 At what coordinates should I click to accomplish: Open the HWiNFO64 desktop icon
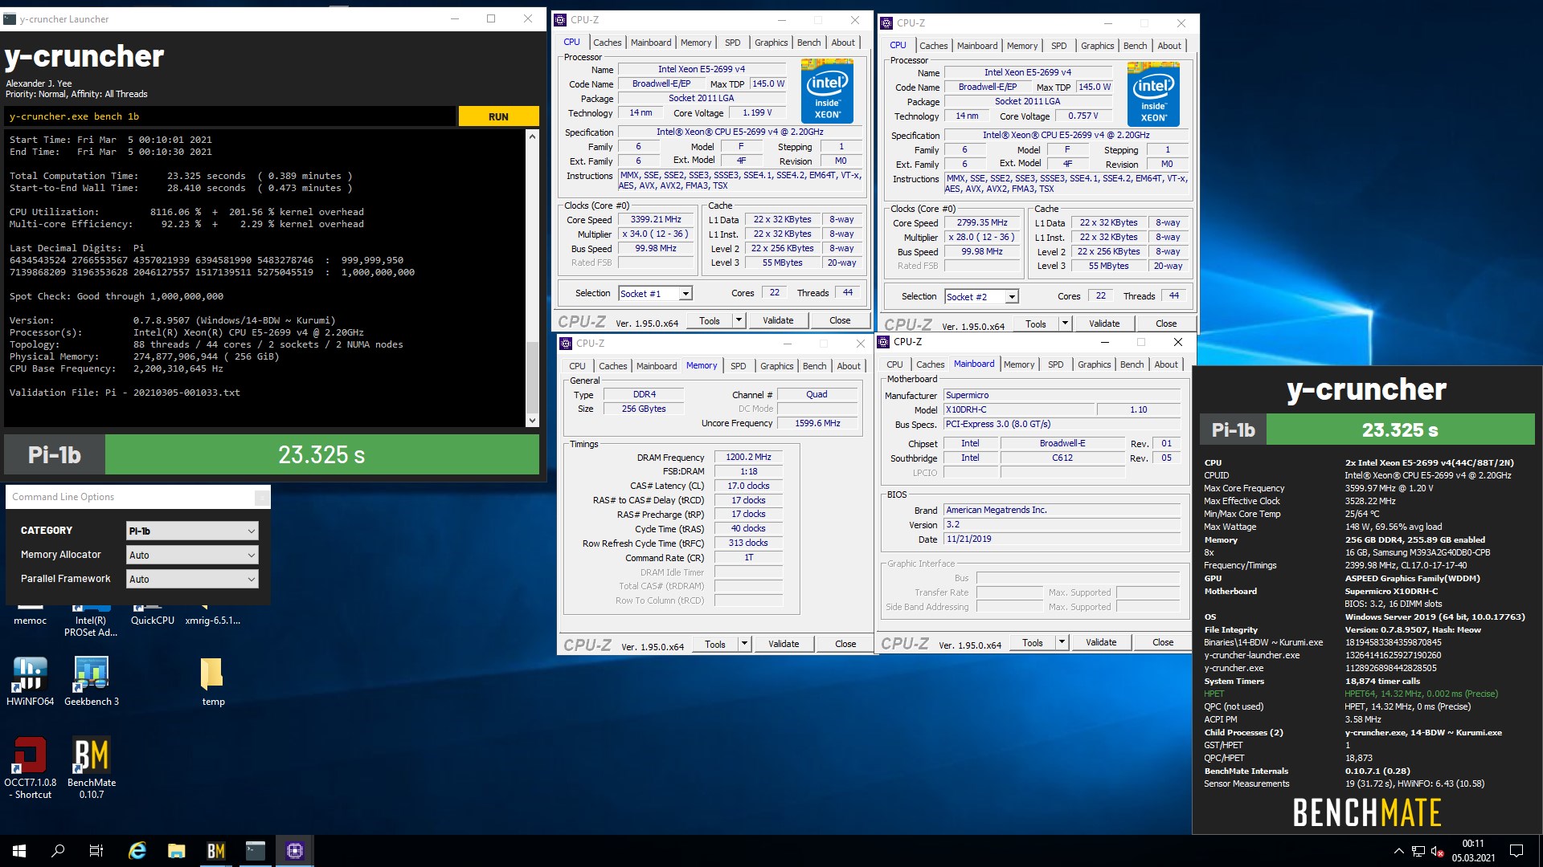30,681
